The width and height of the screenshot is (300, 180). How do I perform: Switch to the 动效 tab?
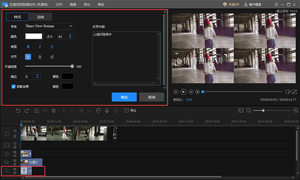click(x=41, y=17)
